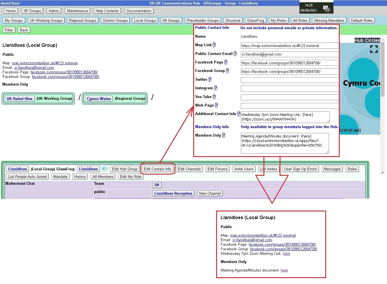Show All Members of Llanidloes
Screen dimensions: 387x284
point(103,177)
